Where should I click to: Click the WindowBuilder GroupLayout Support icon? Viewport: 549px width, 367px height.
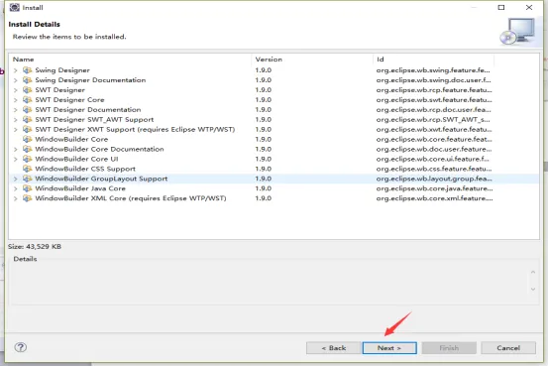[28, 179]
